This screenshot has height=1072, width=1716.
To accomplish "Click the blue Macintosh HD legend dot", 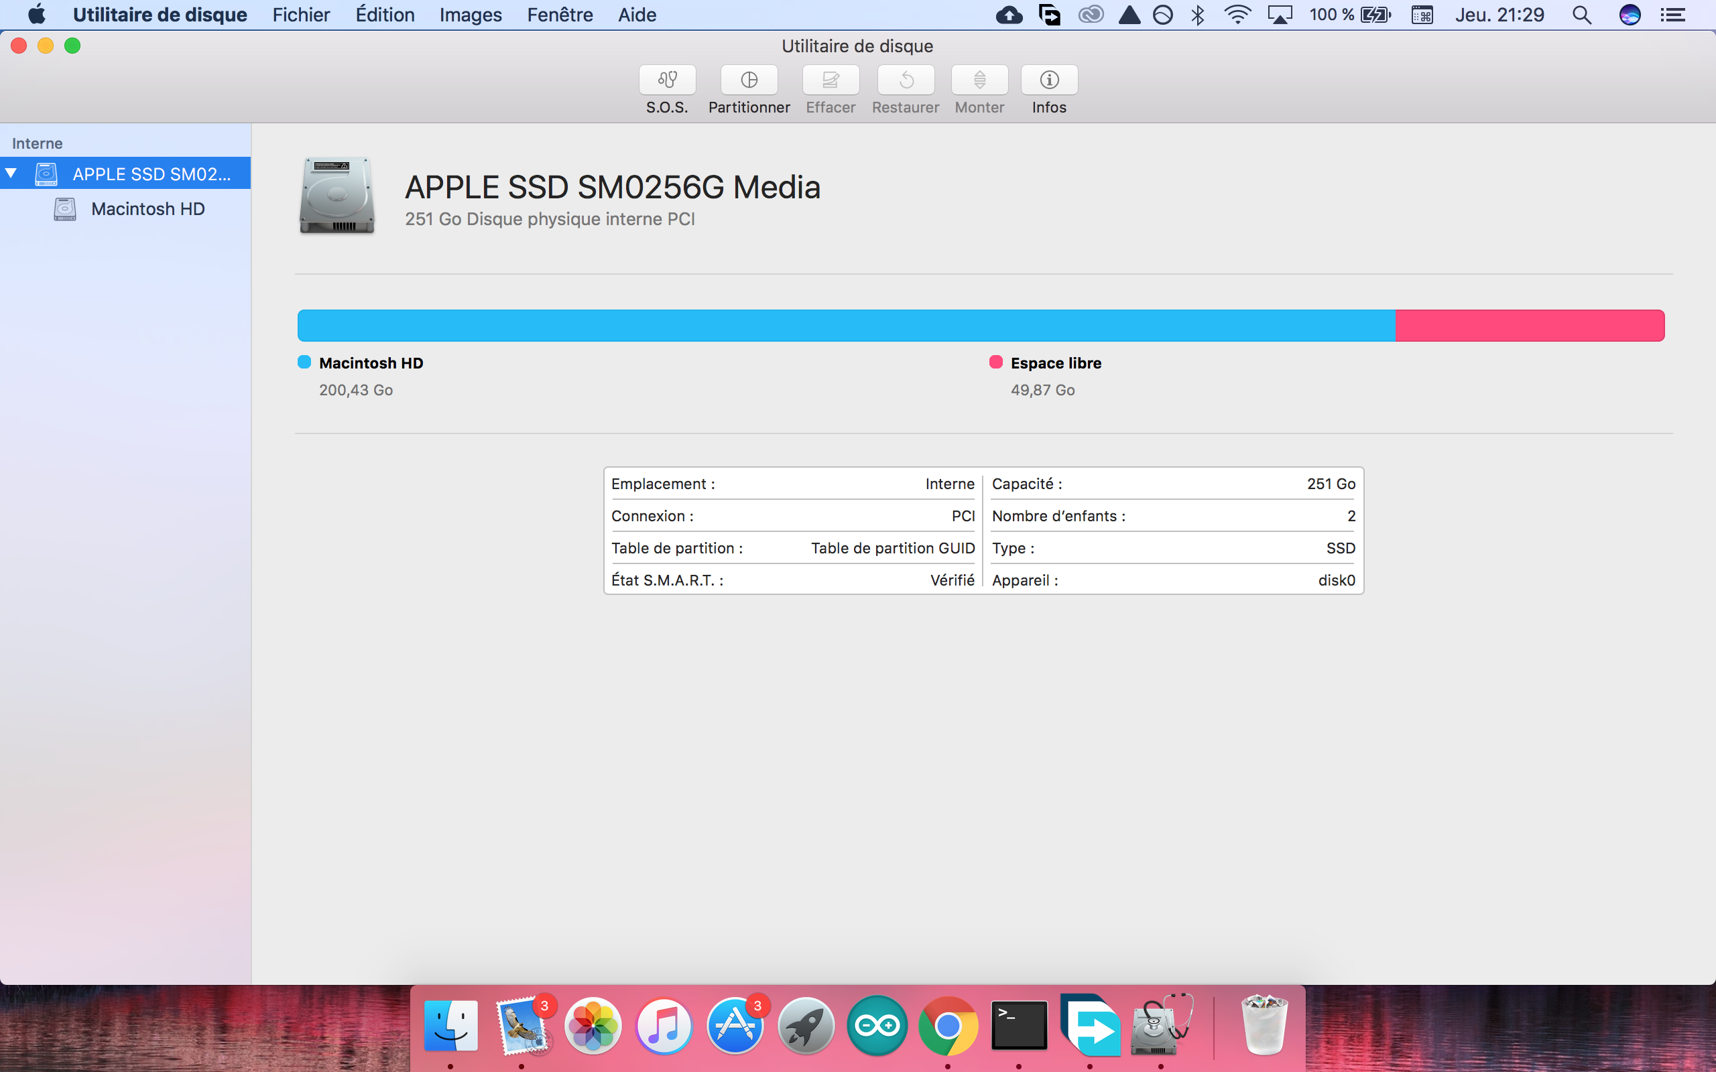I will [x=304, y=362].
